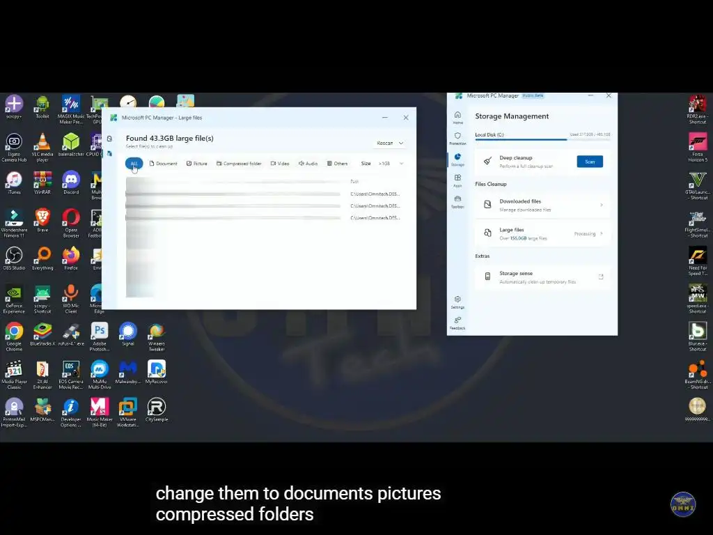Open the OBS Studio desktop icon
The width and height of the screenshot is (713, 535).
tap(14, 258)
